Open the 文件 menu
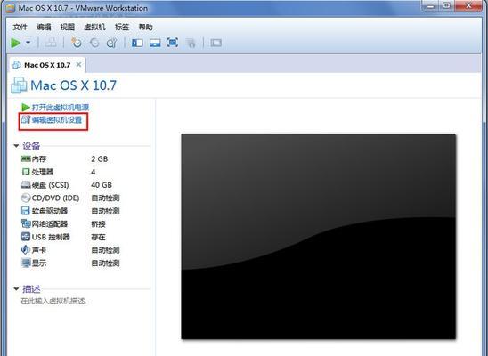 pos(20,27)
